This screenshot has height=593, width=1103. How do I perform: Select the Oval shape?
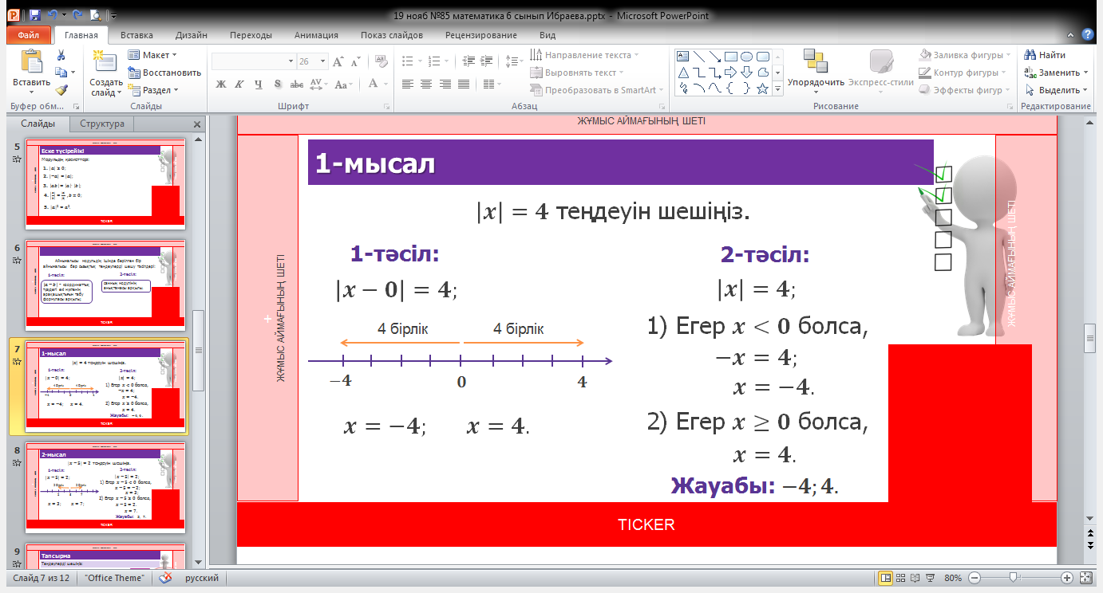[746, 57]
